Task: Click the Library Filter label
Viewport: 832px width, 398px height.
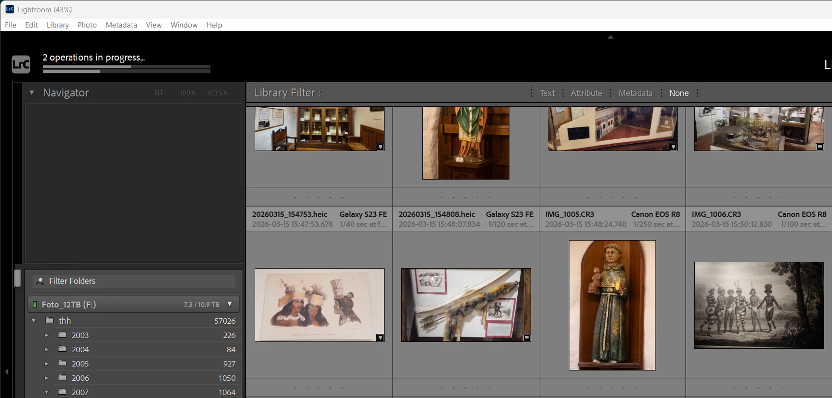Action: click(x=287, y=92)
